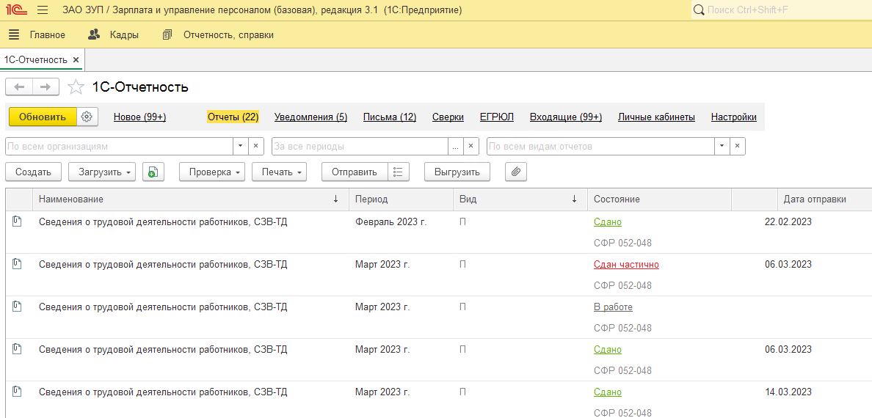Expand the organizations filter dropdown arrow
The width and height of the screenshot is (872, 418).
coord(240,146)
